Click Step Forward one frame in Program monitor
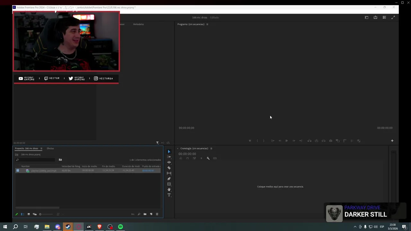The image size is (411, 231). click(293, 141)
